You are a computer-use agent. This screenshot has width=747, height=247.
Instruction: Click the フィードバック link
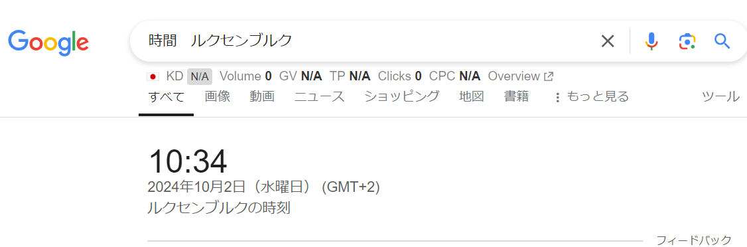point(694,240)
